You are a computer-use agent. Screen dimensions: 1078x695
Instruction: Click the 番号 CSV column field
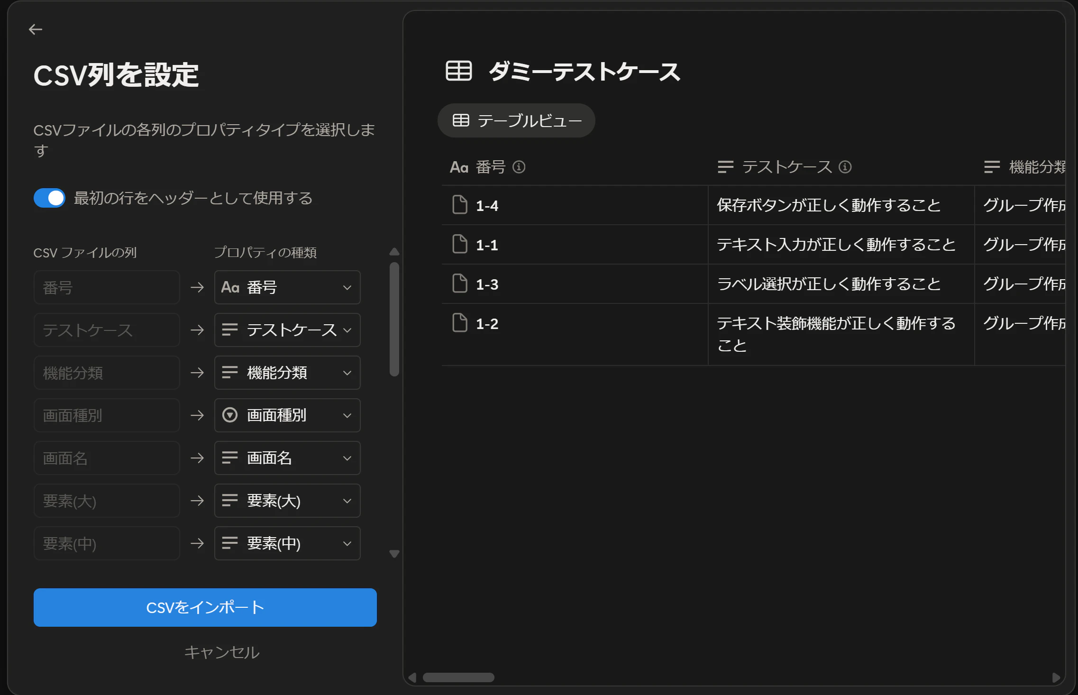tap(107, 287)
